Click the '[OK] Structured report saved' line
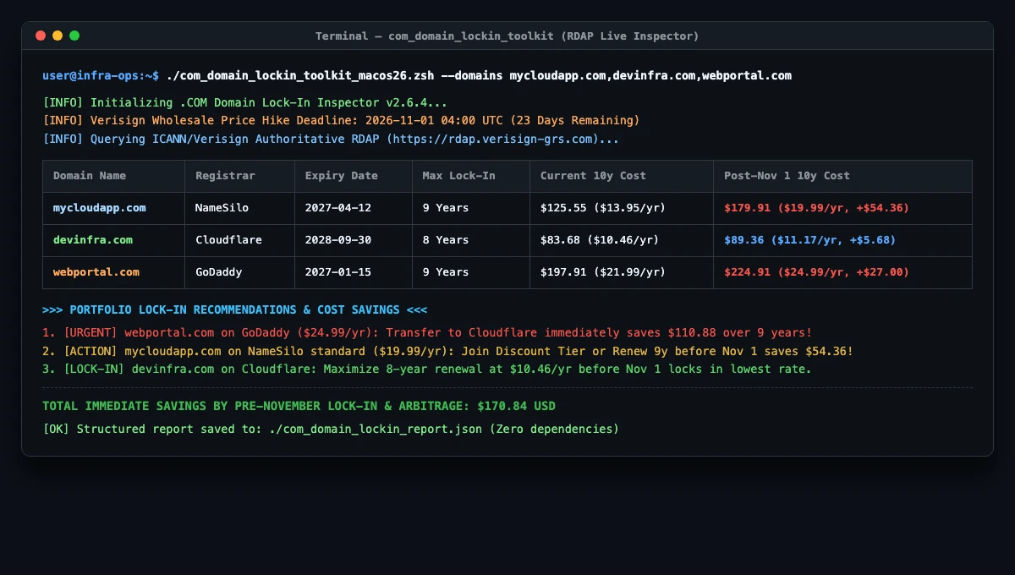 (331, 429)
